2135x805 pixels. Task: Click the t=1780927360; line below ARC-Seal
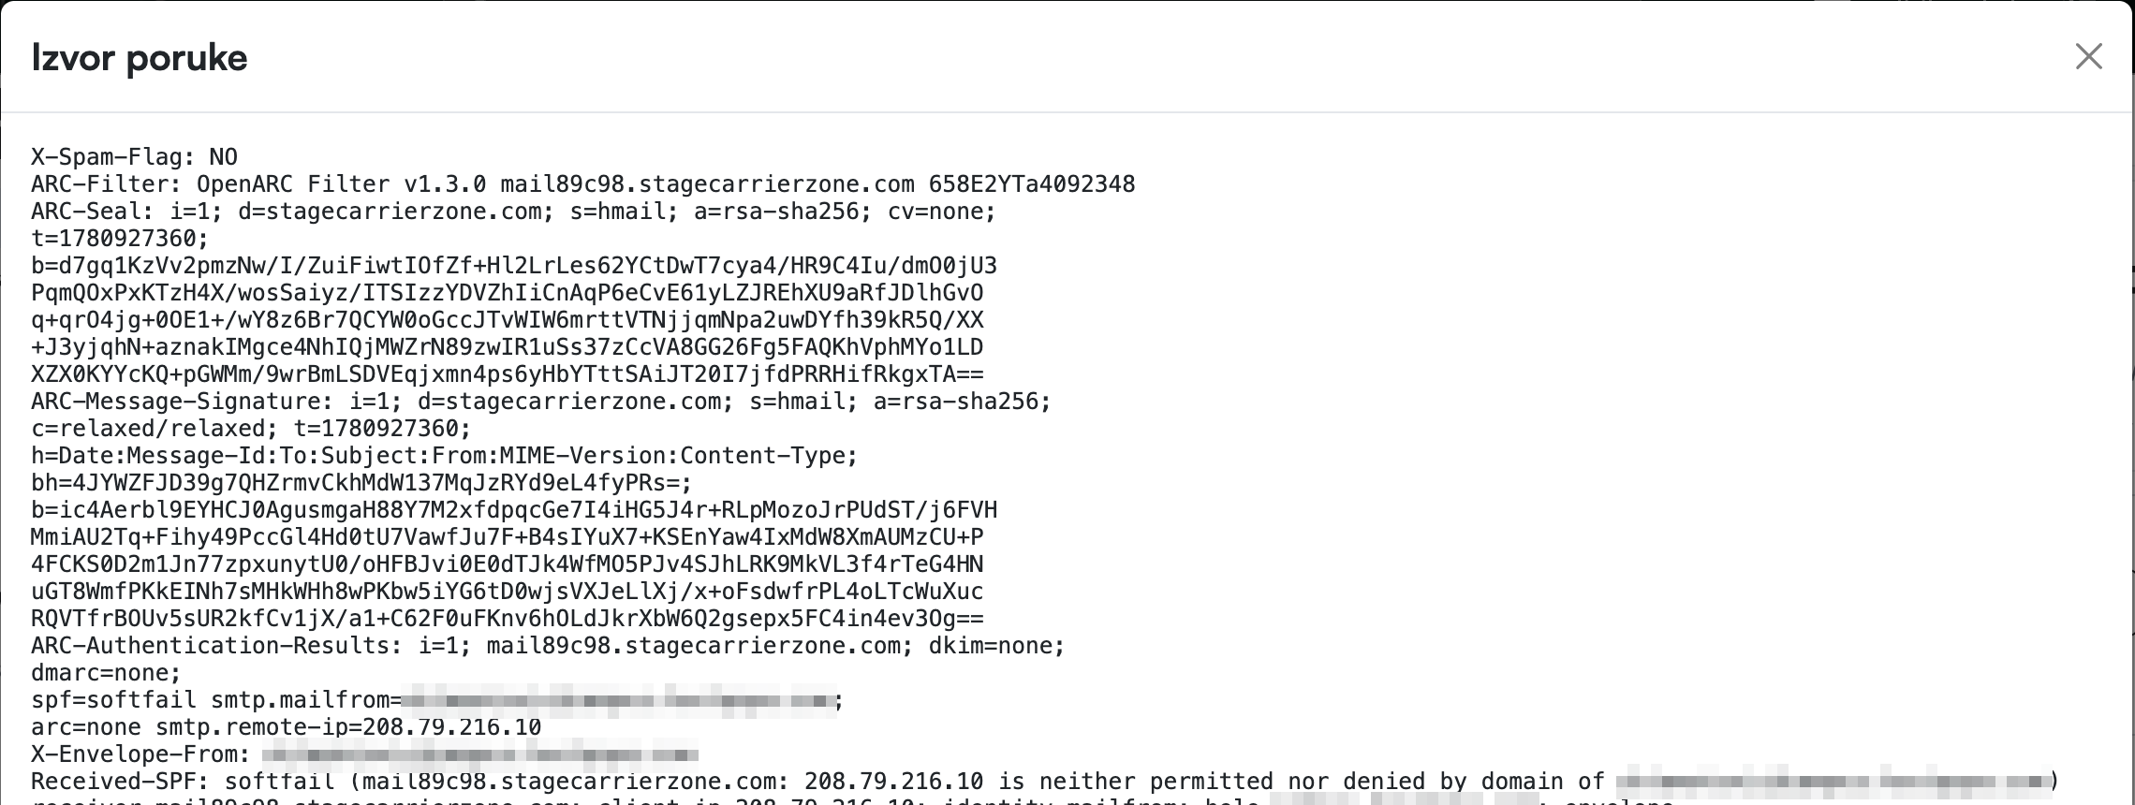pos(120,239)
